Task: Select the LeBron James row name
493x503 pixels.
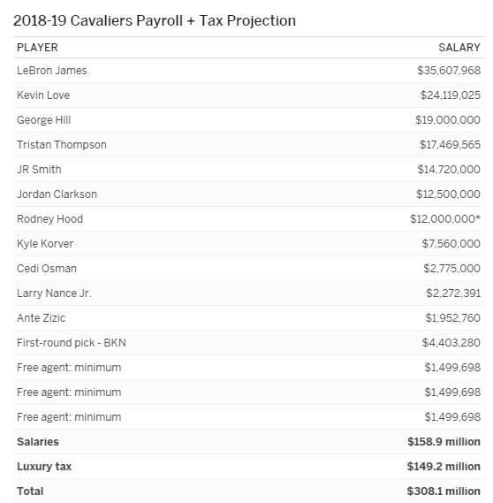Action: coord(51,70)
